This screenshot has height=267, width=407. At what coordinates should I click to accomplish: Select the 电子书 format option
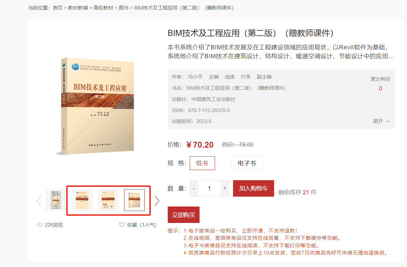coord(247,163)
